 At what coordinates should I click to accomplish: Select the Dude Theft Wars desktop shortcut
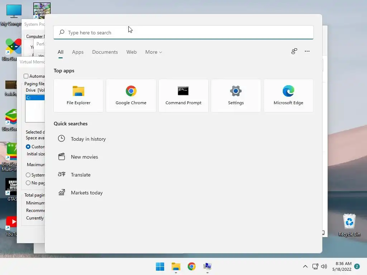click(x=42, y=10)
